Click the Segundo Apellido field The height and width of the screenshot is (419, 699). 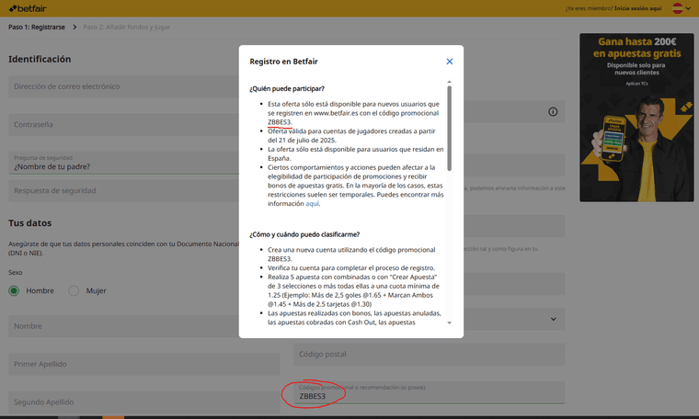click(144, 402)
